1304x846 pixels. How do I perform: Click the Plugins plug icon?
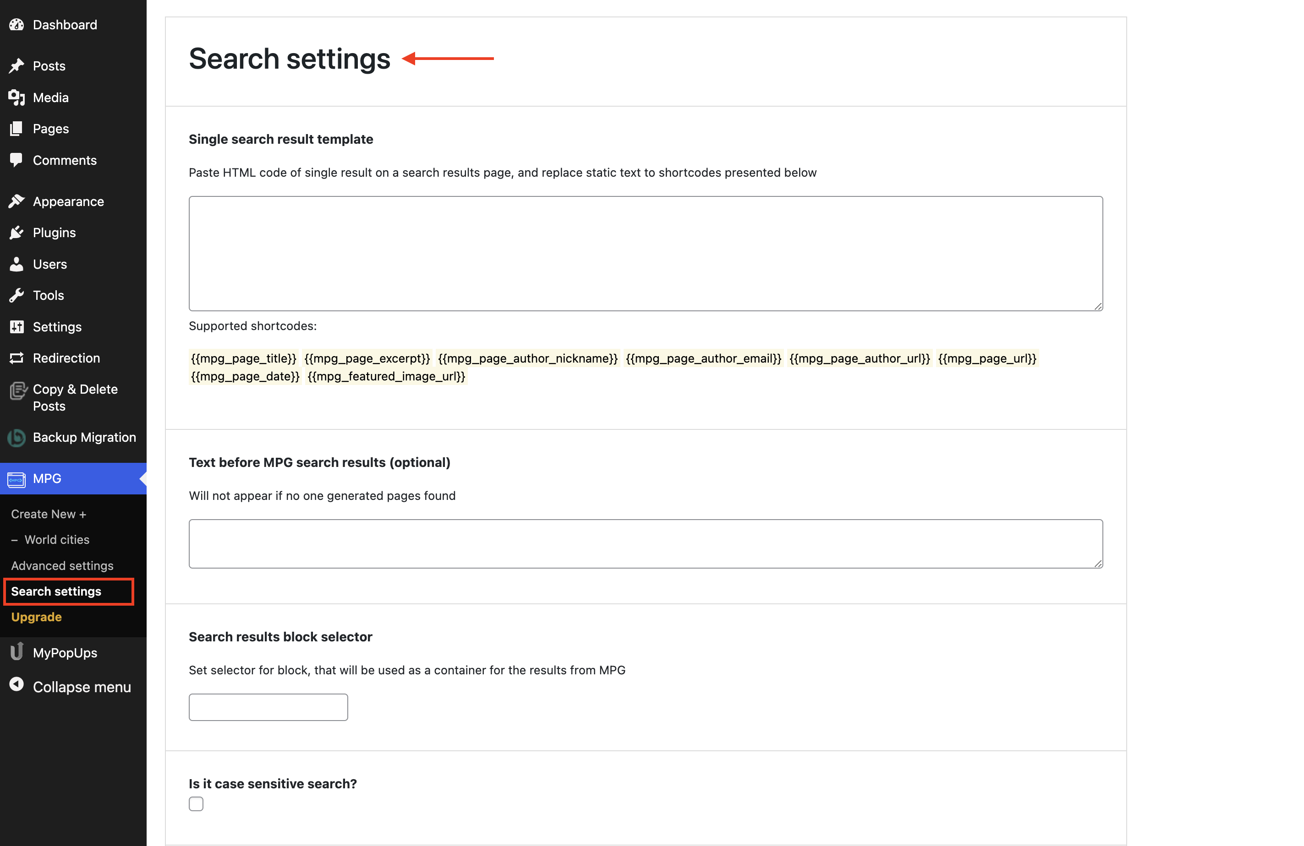(16, 233)
